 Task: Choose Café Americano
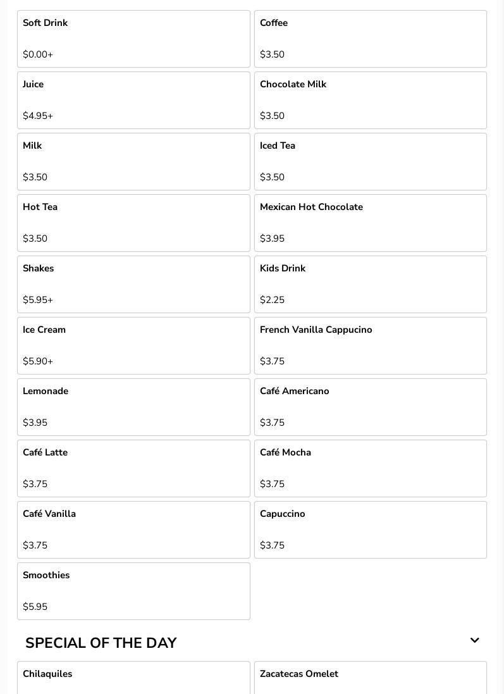pyautogui.click(x=370, y=407)
